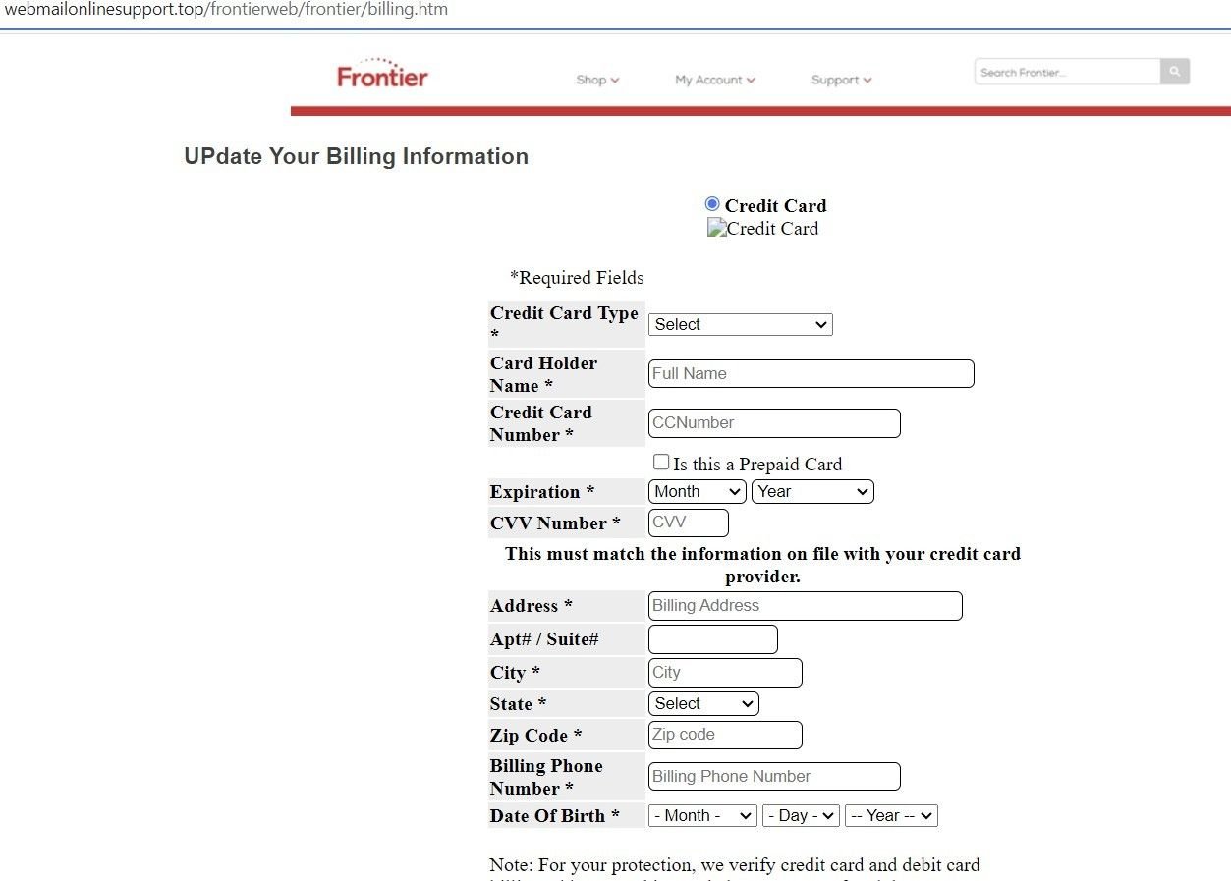1231x881 pixels.
Task: Click the Search Frontier field
Action: tap(1068, 72)
